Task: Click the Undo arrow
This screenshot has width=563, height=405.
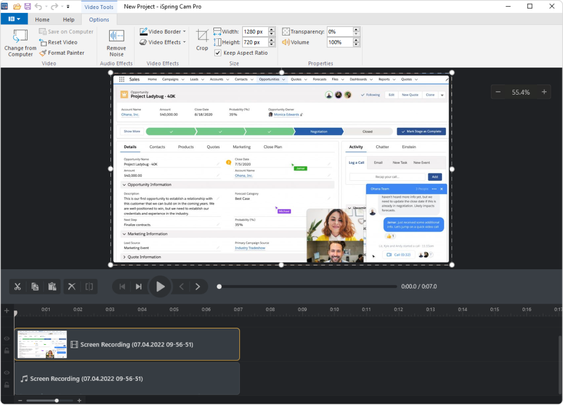Action: pos(38,6)
